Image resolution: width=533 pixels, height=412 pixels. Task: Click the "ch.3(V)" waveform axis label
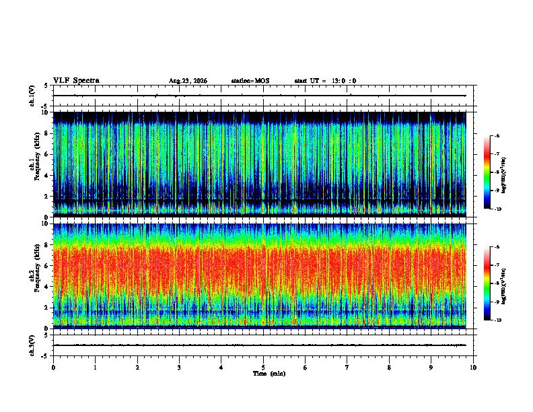[x=32, y=345]
